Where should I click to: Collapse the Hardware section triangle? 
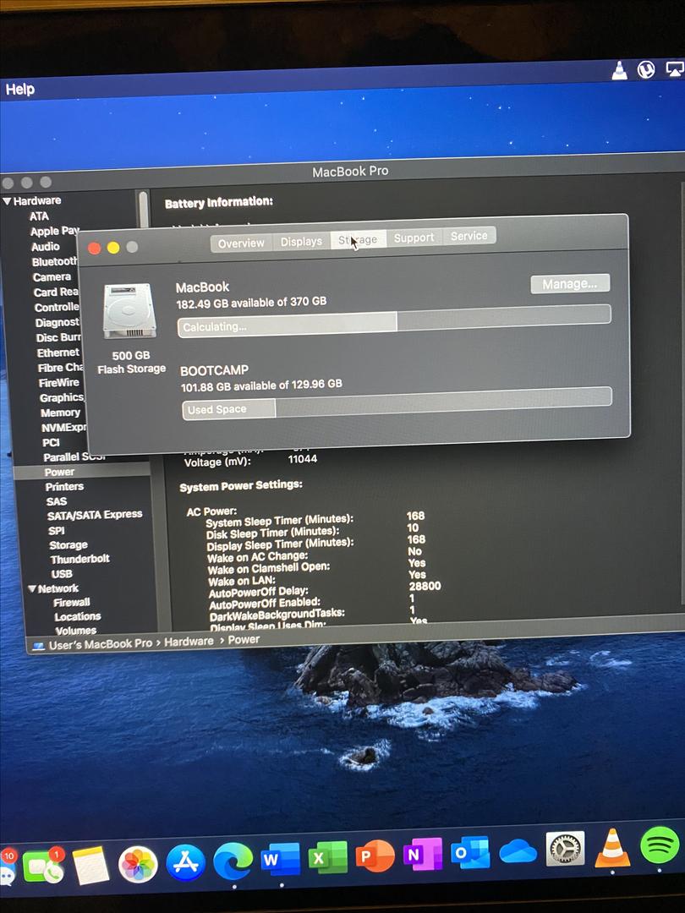[7, 201]
